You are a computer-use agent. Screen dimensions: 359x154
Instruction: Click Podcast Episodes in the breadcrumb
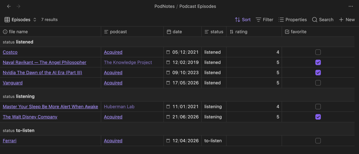(198, 6)
